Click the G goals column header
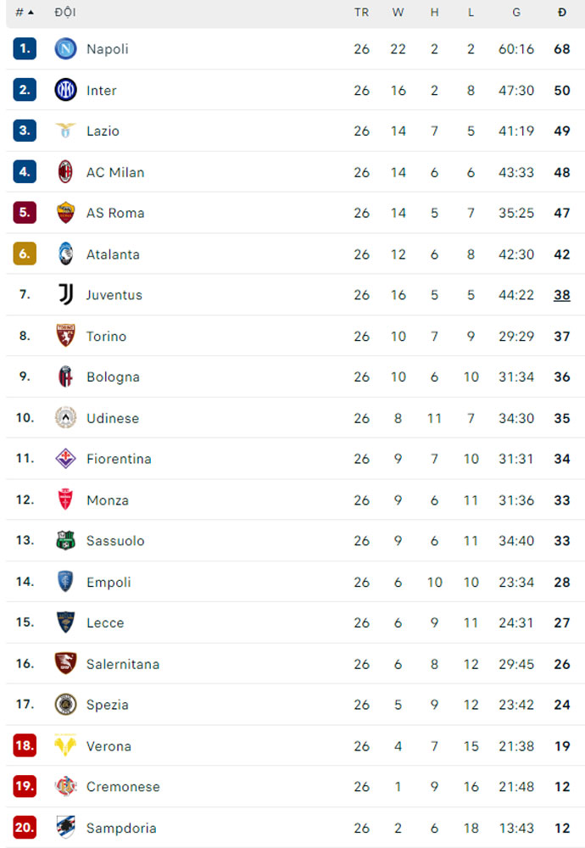Image resolution: width=585 pixels, height=848 pixels. coord(516,13)
